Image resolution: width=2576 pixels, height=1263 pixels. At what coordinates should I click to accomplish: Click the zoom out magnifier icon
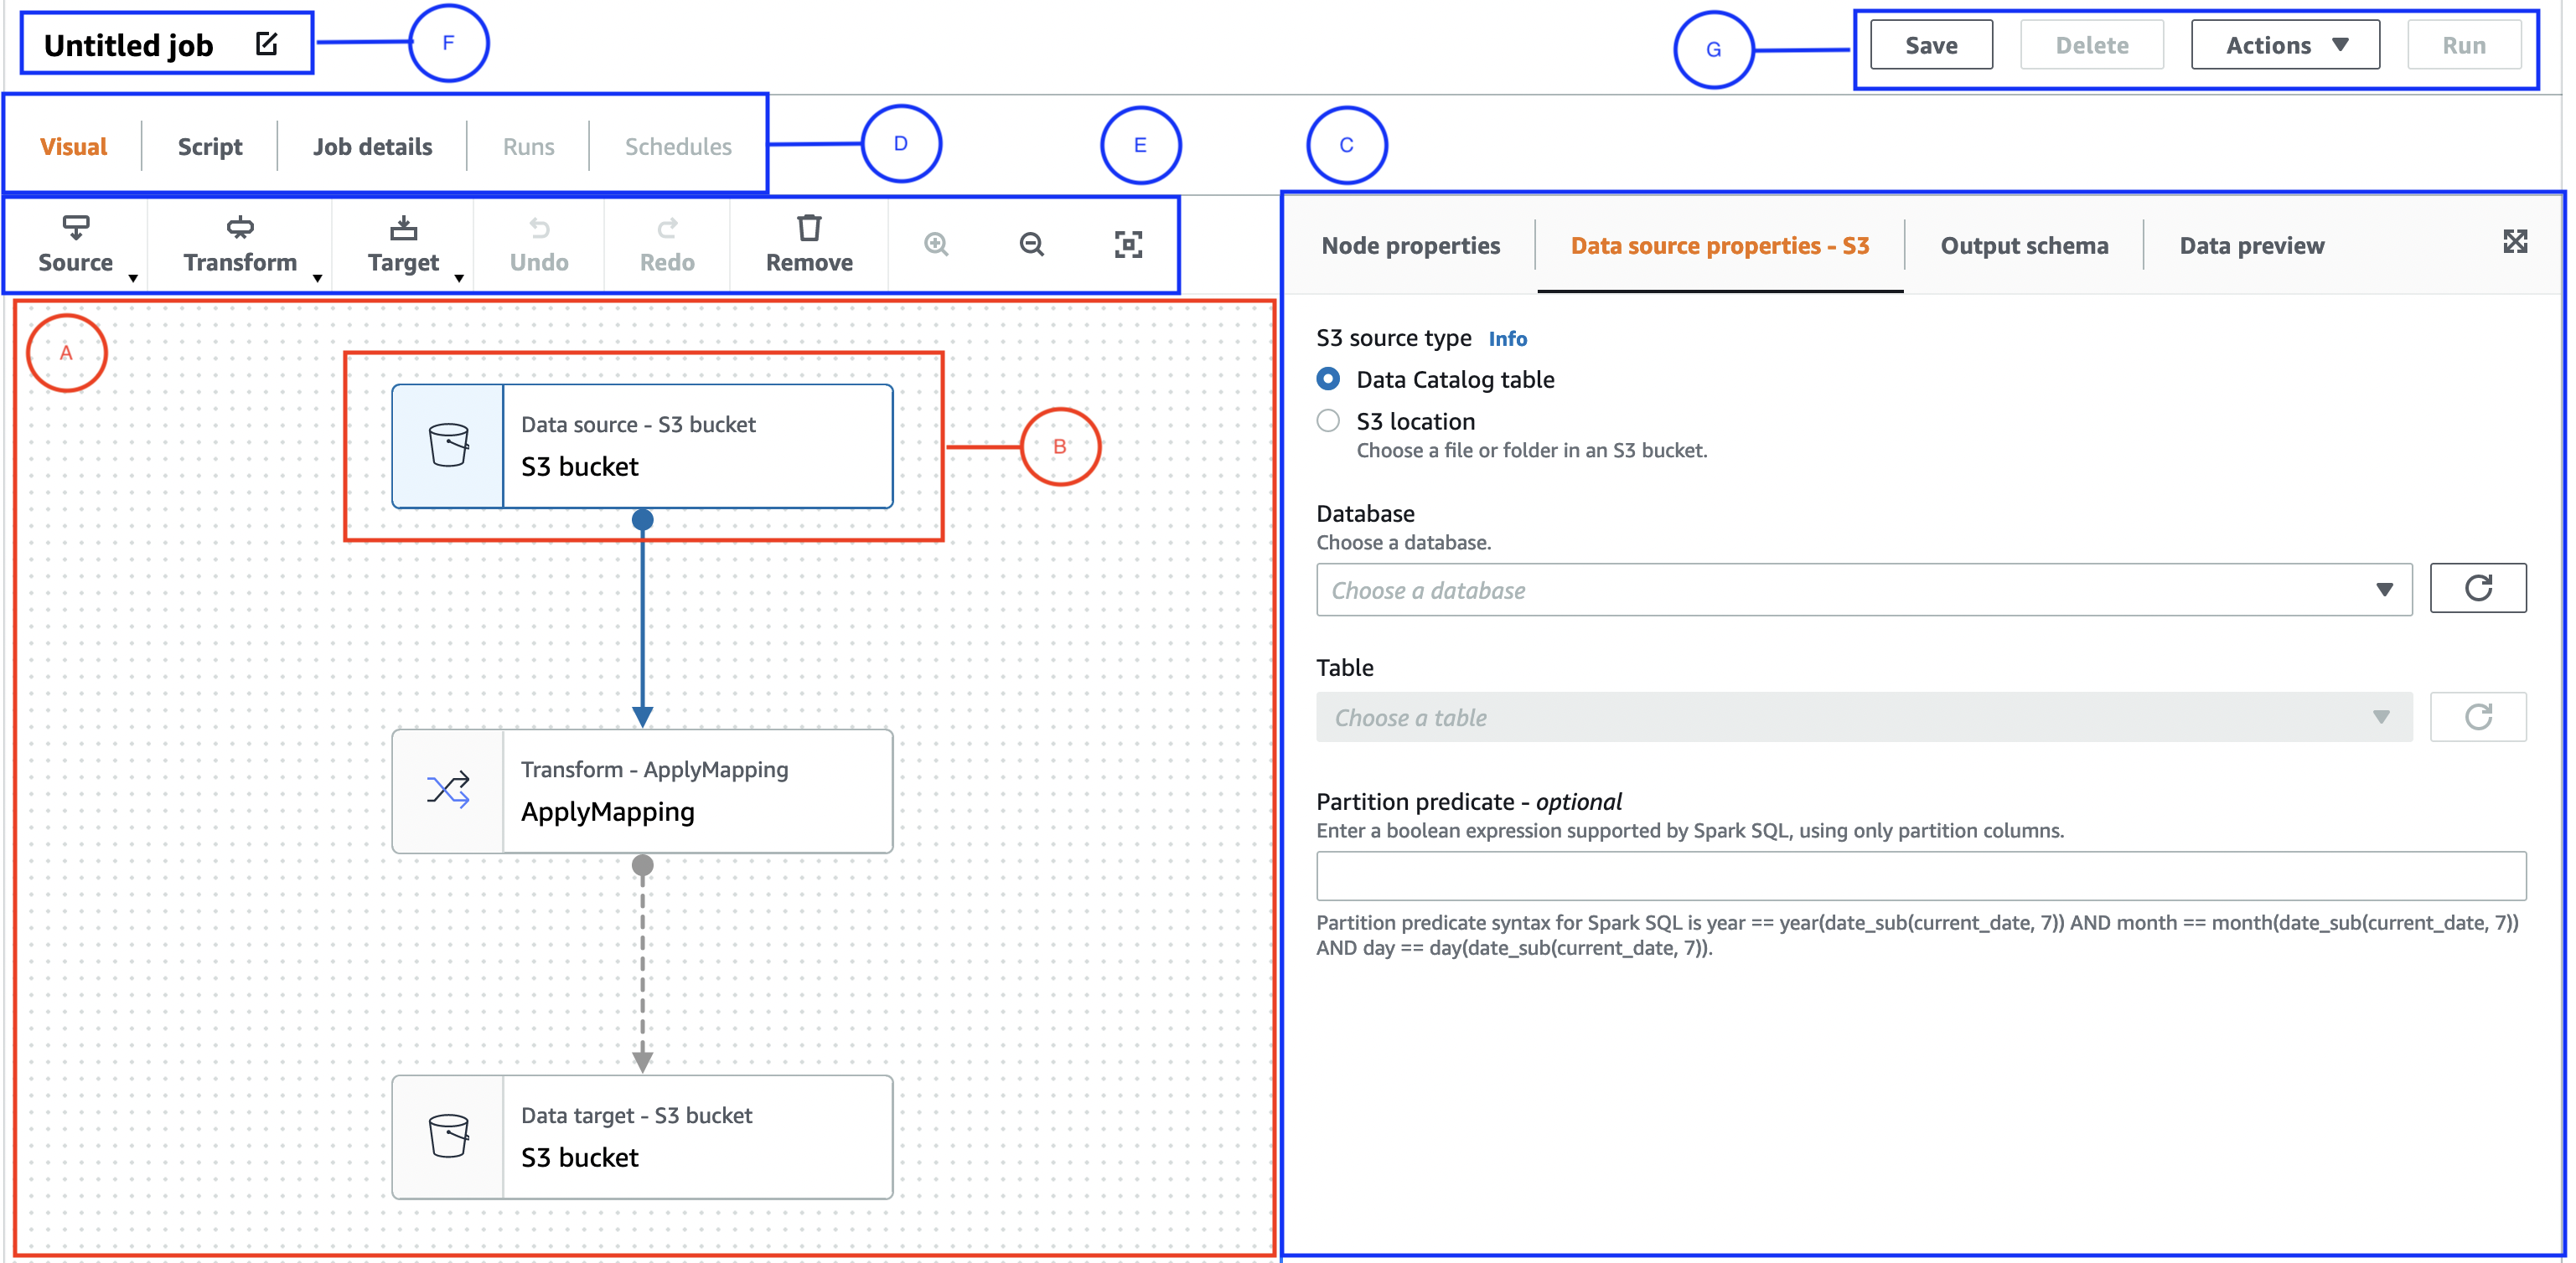click(x=1031, y=244)
